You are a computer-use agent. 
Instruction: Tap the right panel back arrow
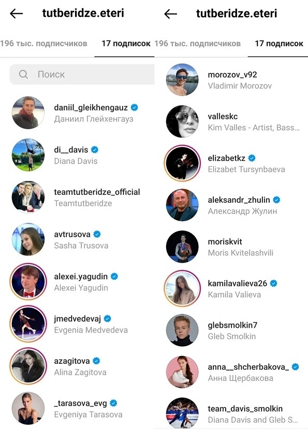170,14
